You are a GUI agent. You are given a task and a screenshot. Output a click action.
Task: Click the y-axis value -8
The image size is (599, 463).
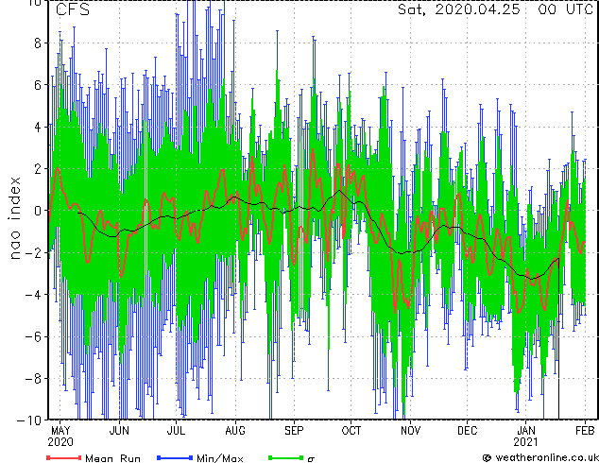pyautogui.click(x=33, y=379)
